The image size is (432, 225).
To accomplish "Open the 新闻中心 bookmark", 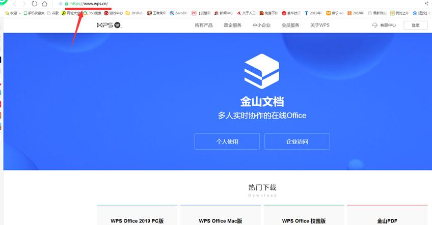I will [x=224, y=13].
